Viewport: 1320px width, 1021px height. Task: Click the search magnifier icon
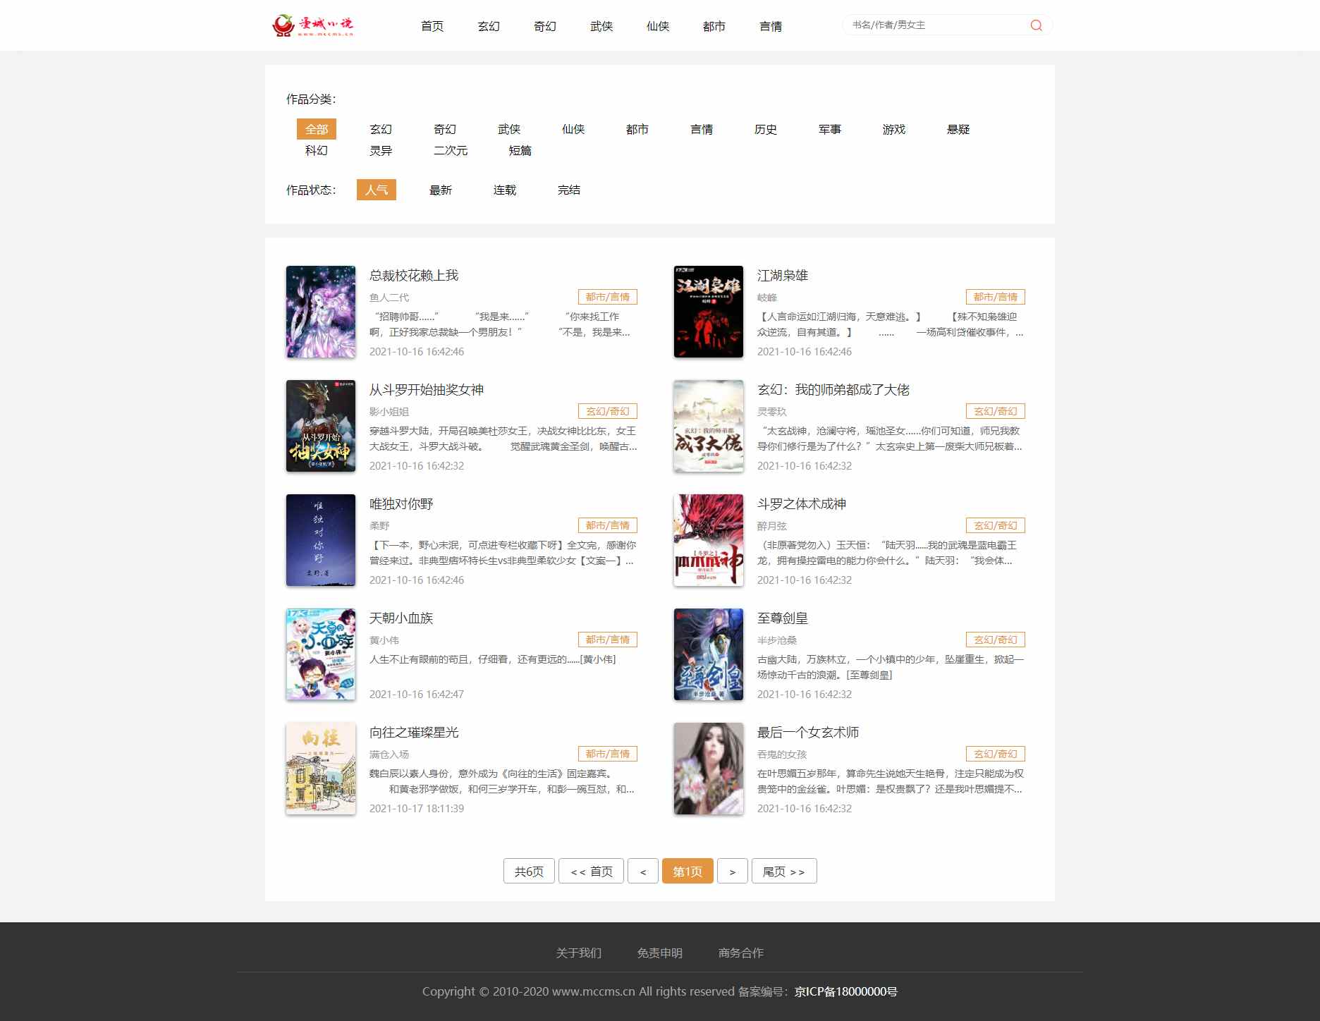(x=1036, y=25)
